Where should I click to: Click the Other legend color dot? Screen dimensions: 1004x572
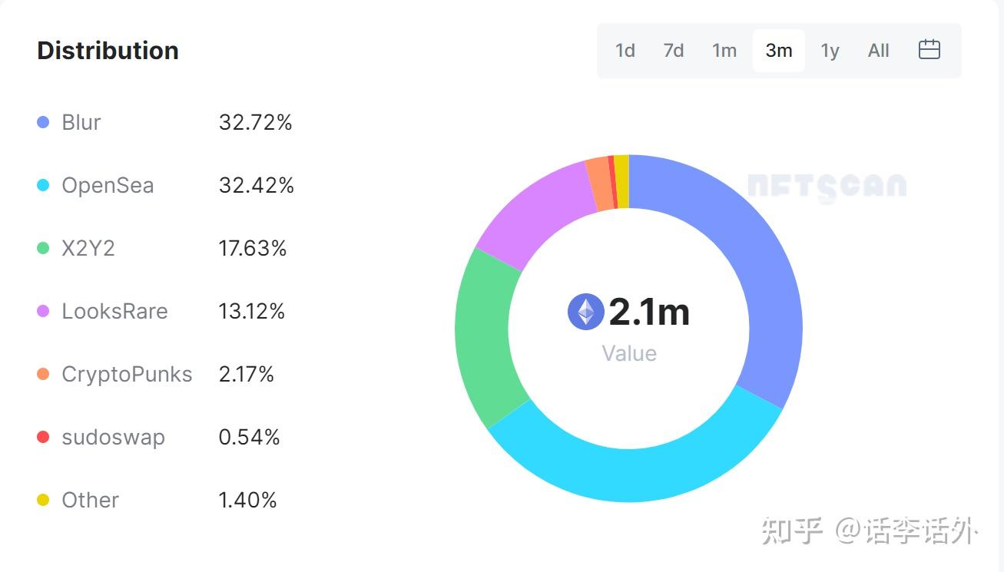point(43,500)
